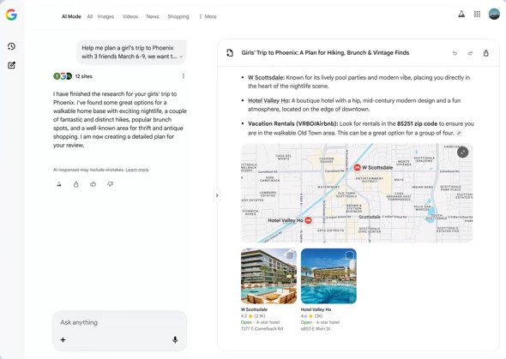Redo using the plan header arrow
This screenshot has height=359, width=506.
point(470,53)
